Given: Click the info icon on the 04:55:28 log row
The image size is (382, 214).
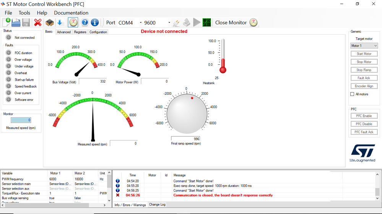Looking at the screenshot, I should 118,185.
